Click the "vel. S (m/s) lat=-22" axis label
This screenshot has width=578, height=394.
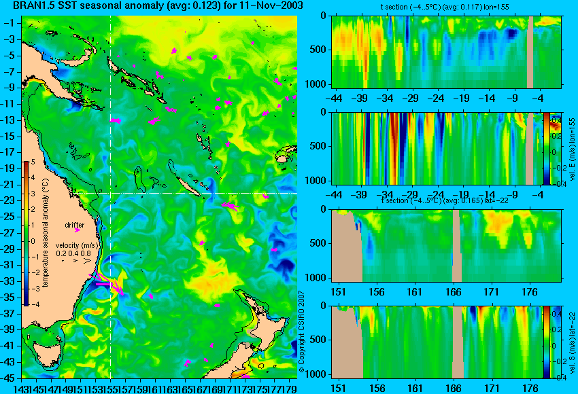click(x=572, y=343)
